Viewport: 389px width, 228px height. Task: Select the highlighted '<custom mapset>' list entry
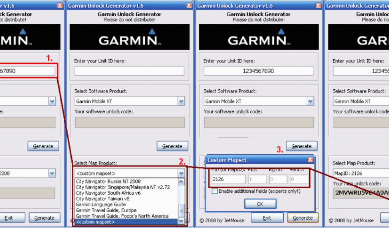coord(127,222)
